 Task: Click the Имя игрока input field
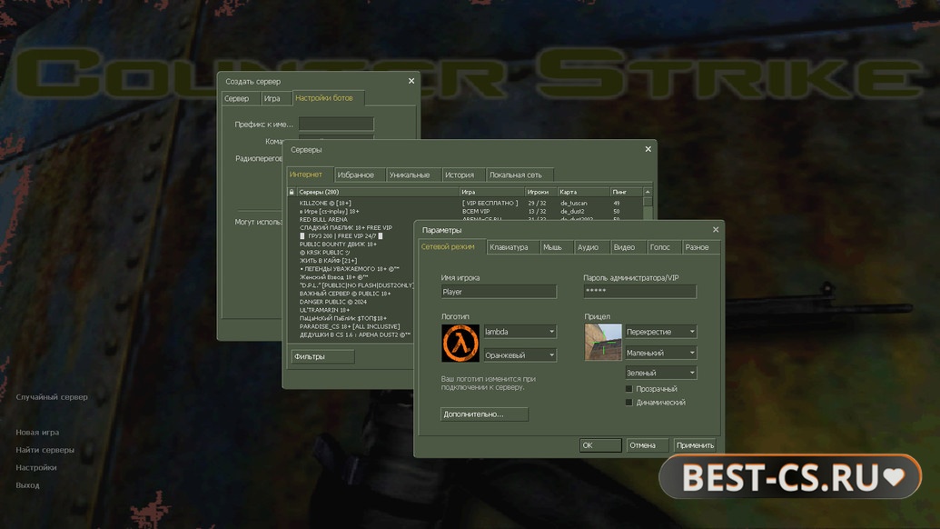499,292
